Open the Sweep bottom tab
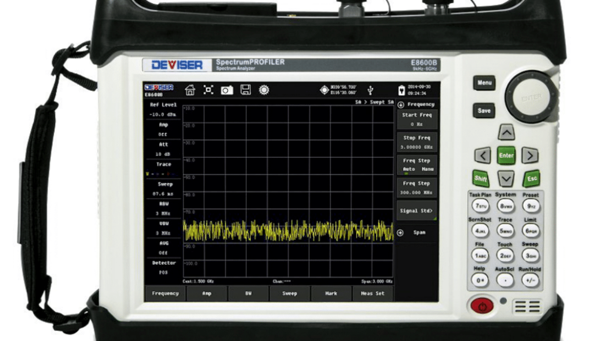The height and width of the screenshot is (341, 606). 290,294
